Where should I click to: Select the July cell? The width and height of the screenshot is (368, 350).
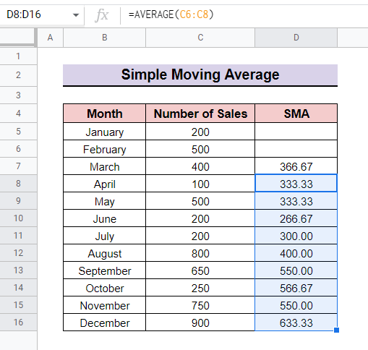[x=104, y=236]
